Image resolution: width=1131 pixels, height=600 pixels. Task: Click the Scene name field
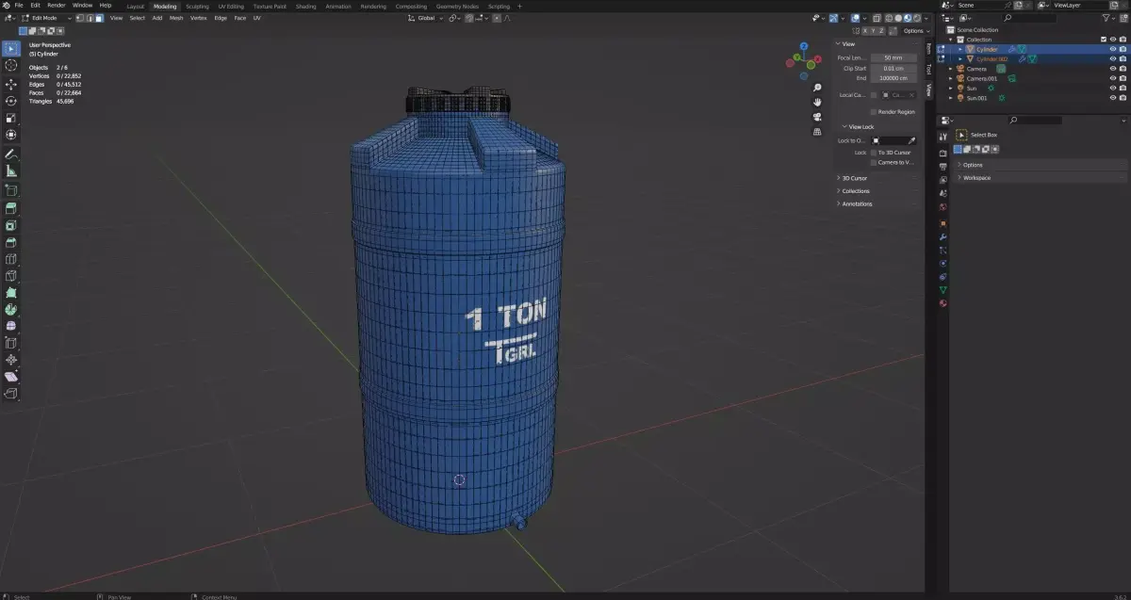(x=983, y=6)
